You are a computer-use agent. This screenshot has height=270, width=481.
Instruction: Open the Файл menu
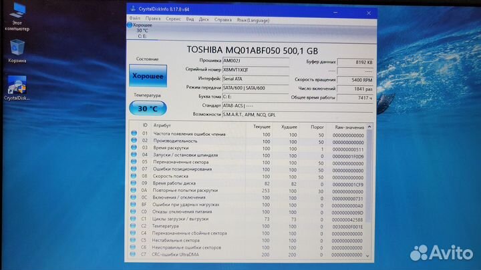pyautogui.click(x=135, y=19)
